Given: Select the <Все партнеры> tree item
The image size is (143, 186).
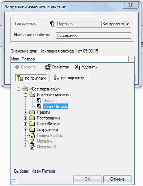Looking at the screenshot, I should click(x=45, y=89).
